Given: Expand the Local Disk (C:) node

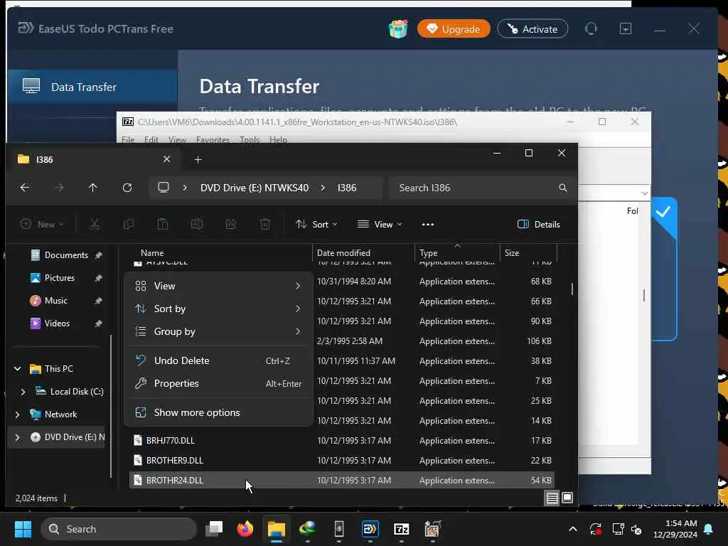Looking at the screenshot, I should [23, 392].
